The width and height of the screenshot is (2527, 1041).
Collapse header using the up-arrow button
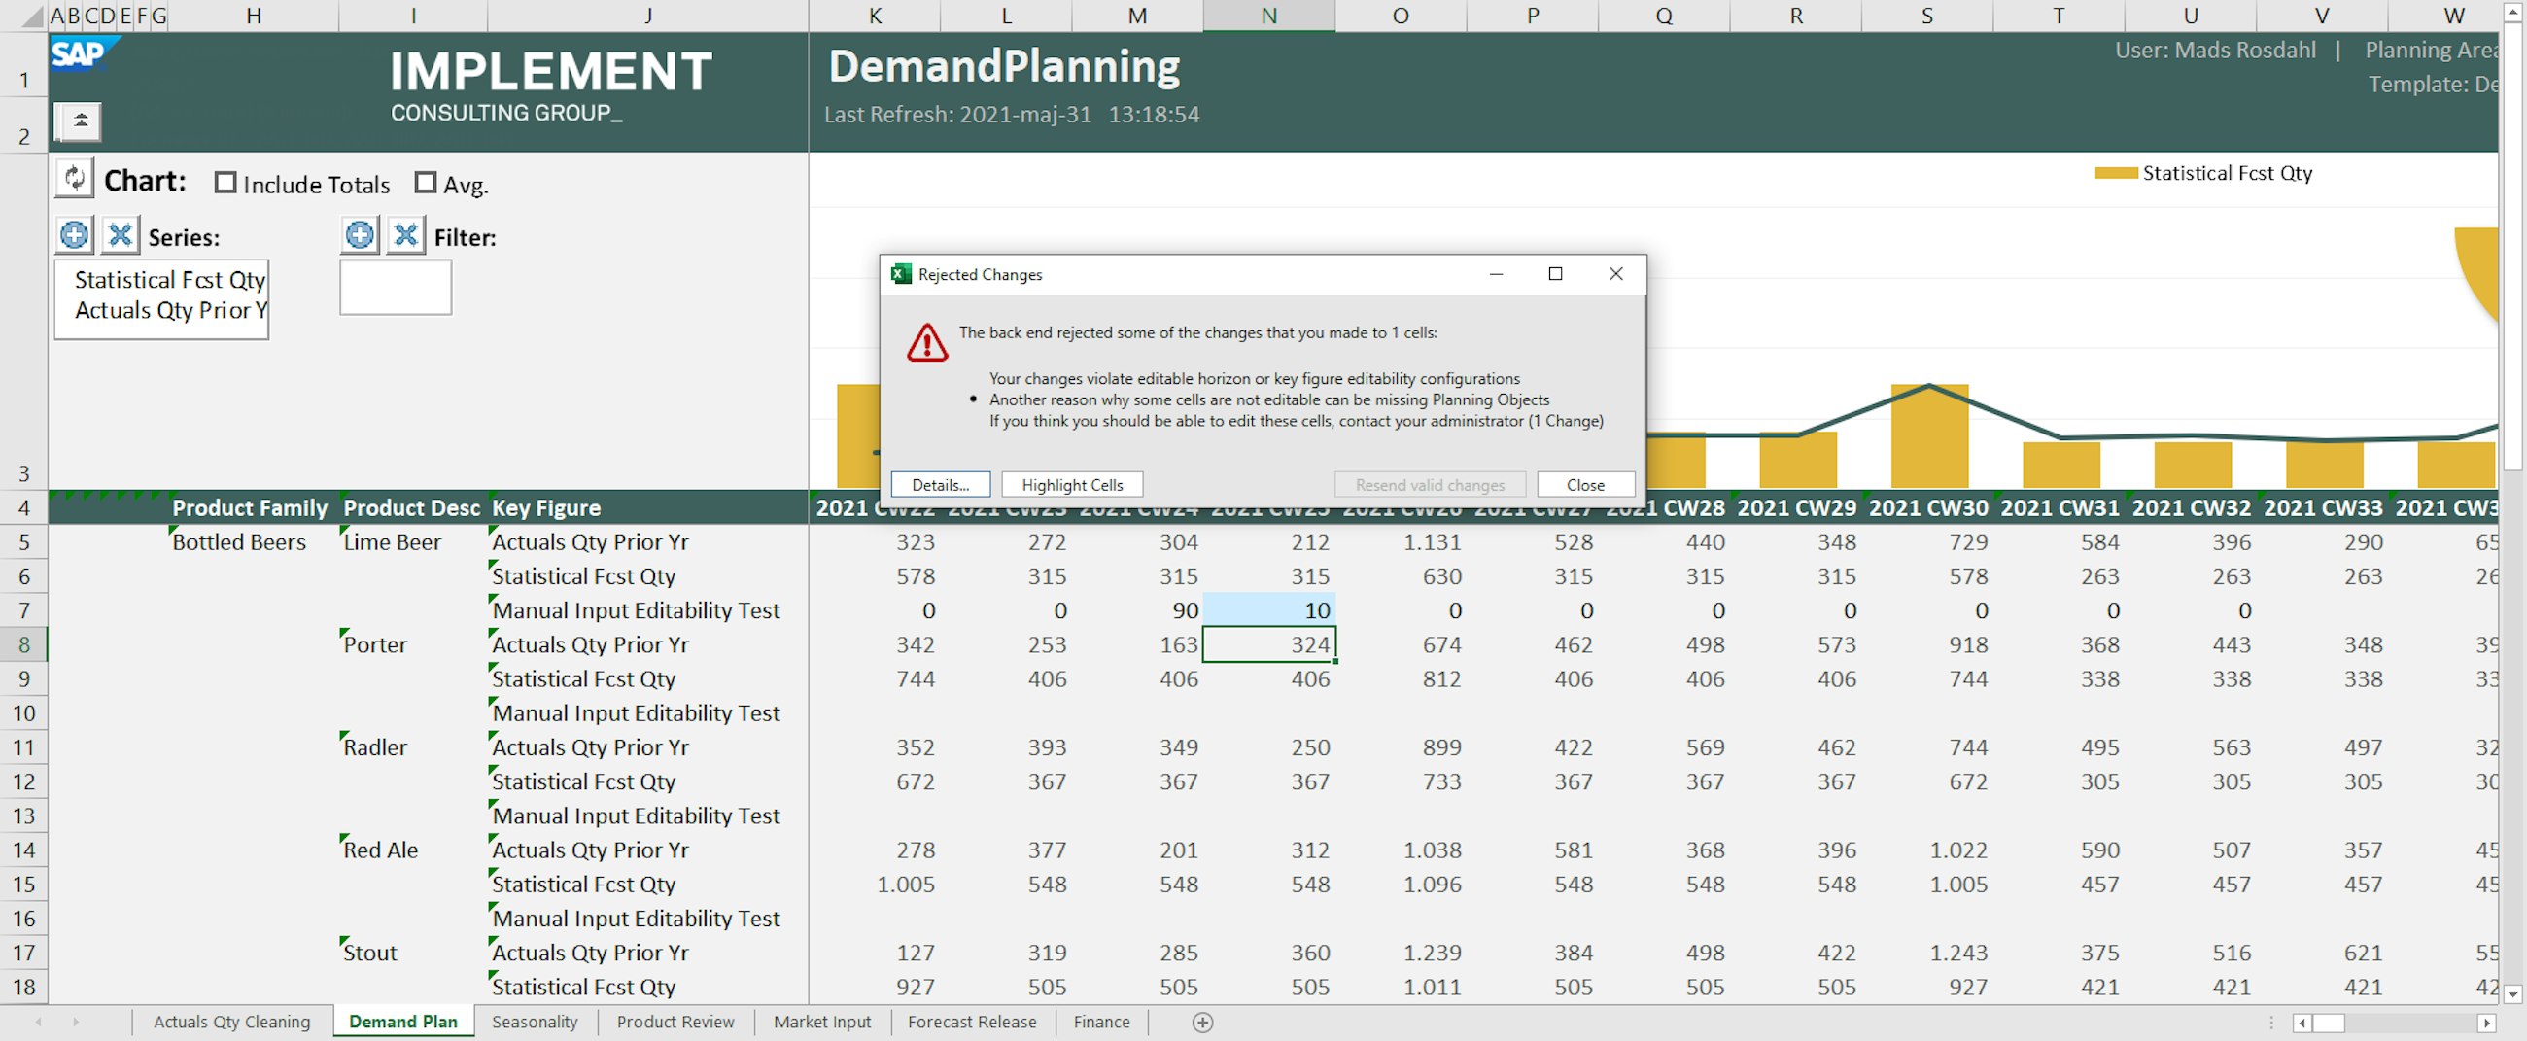pos(80,121)
